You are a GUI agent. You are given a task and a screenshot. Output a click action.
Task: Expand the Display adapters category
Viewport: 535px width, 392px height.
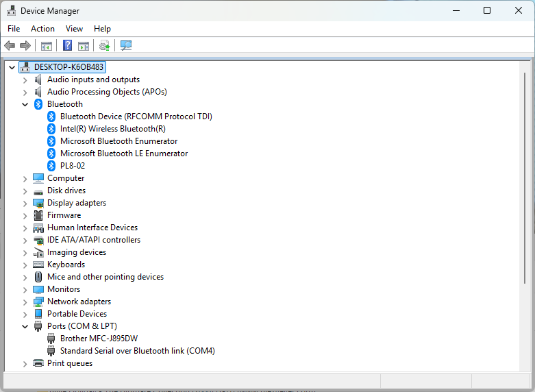click(25, 203)
